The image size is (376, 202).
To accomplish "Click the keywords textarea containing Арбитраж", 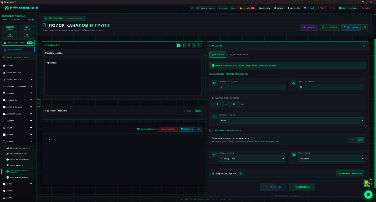I will tap(123, 77).
